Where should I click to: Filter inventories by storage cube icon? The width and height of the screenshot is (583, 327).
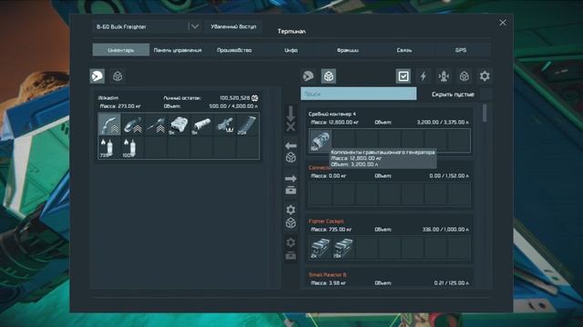click(464, 76)
